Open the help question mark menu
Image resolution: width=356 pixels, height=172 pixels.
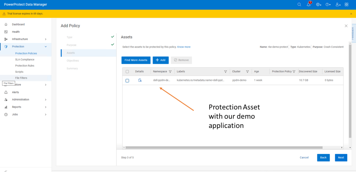[x=327, y=5]
